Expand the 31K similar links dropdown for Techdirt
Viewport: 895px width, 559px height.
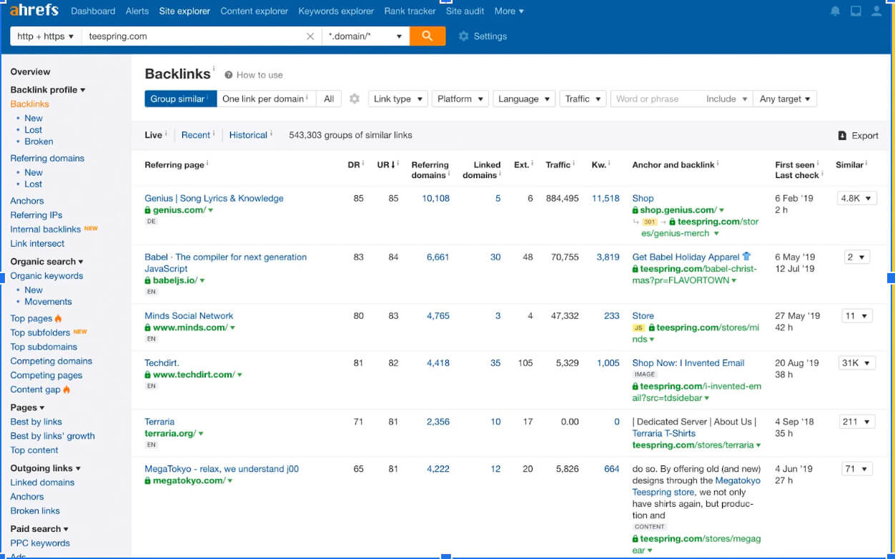857,362
